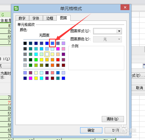Open the 图案颜色(P) dropdown

108,39
